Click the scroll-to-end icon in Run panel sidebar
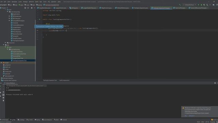 [x=3, y=95]
